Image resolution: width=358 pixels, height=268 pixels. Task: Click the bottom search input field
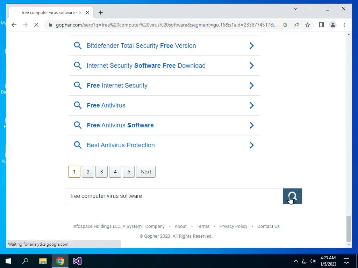pos(174,196)
